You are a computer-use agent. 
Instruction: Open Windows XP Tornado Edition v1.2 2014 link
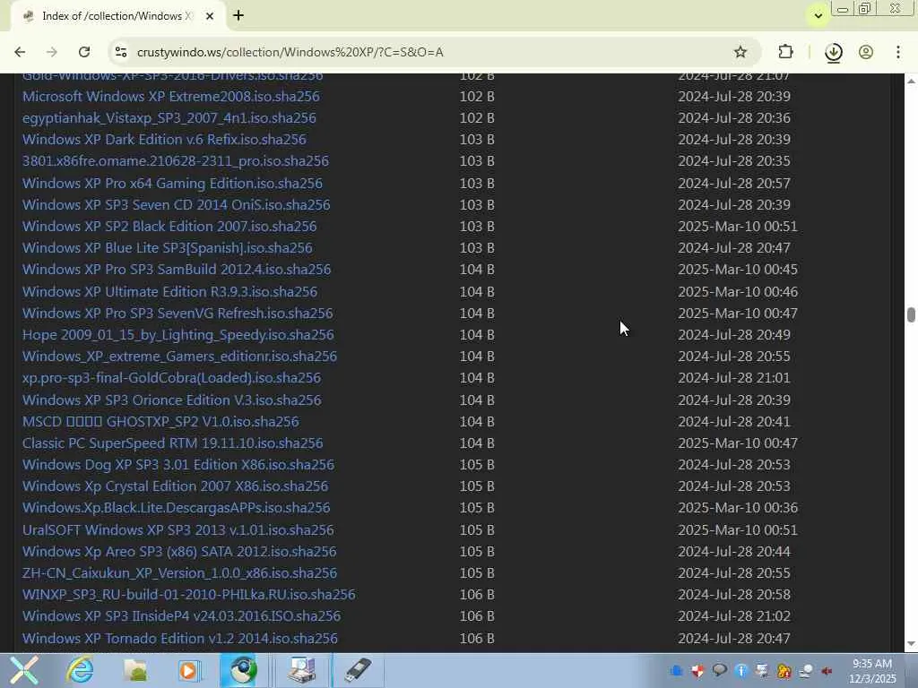pyautogui.click(x=180, y=638)
